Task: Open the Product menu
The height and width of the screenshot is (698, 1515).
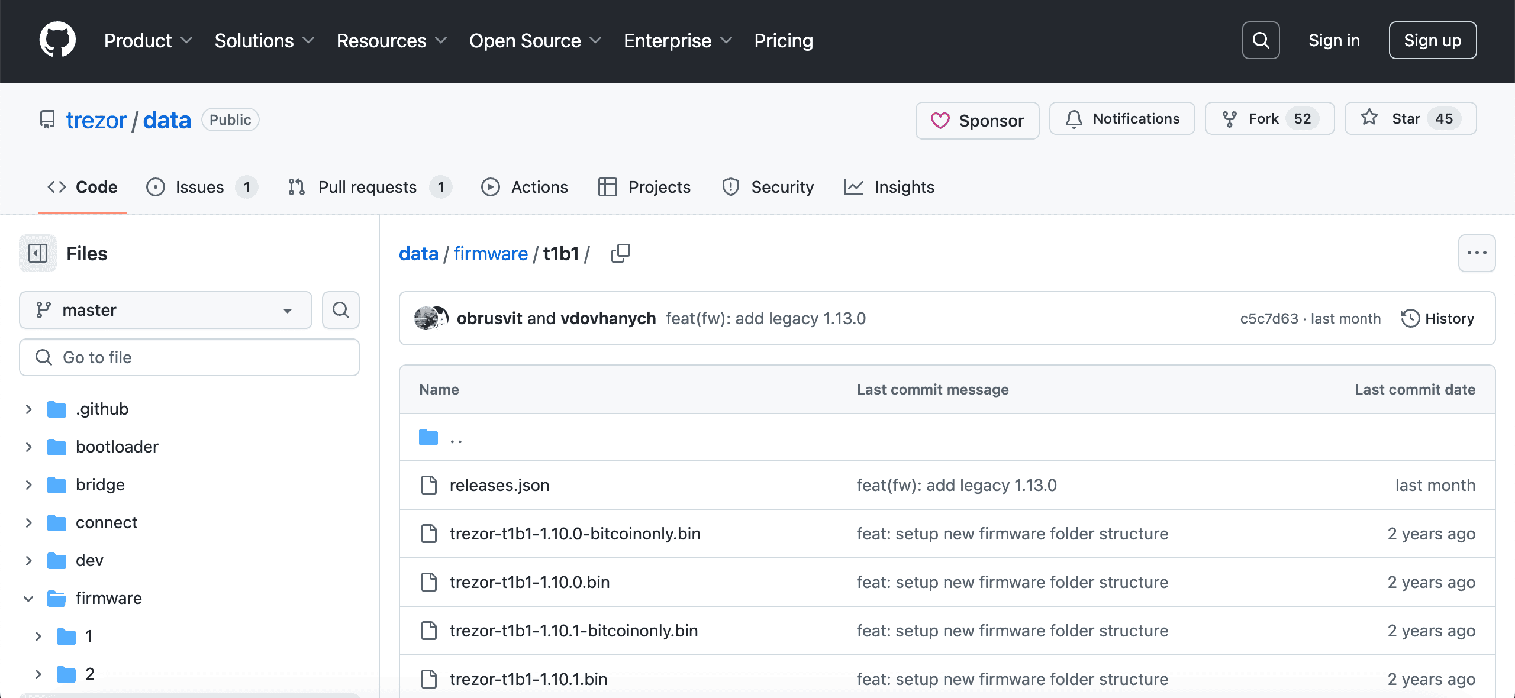Action: (149, 40)
